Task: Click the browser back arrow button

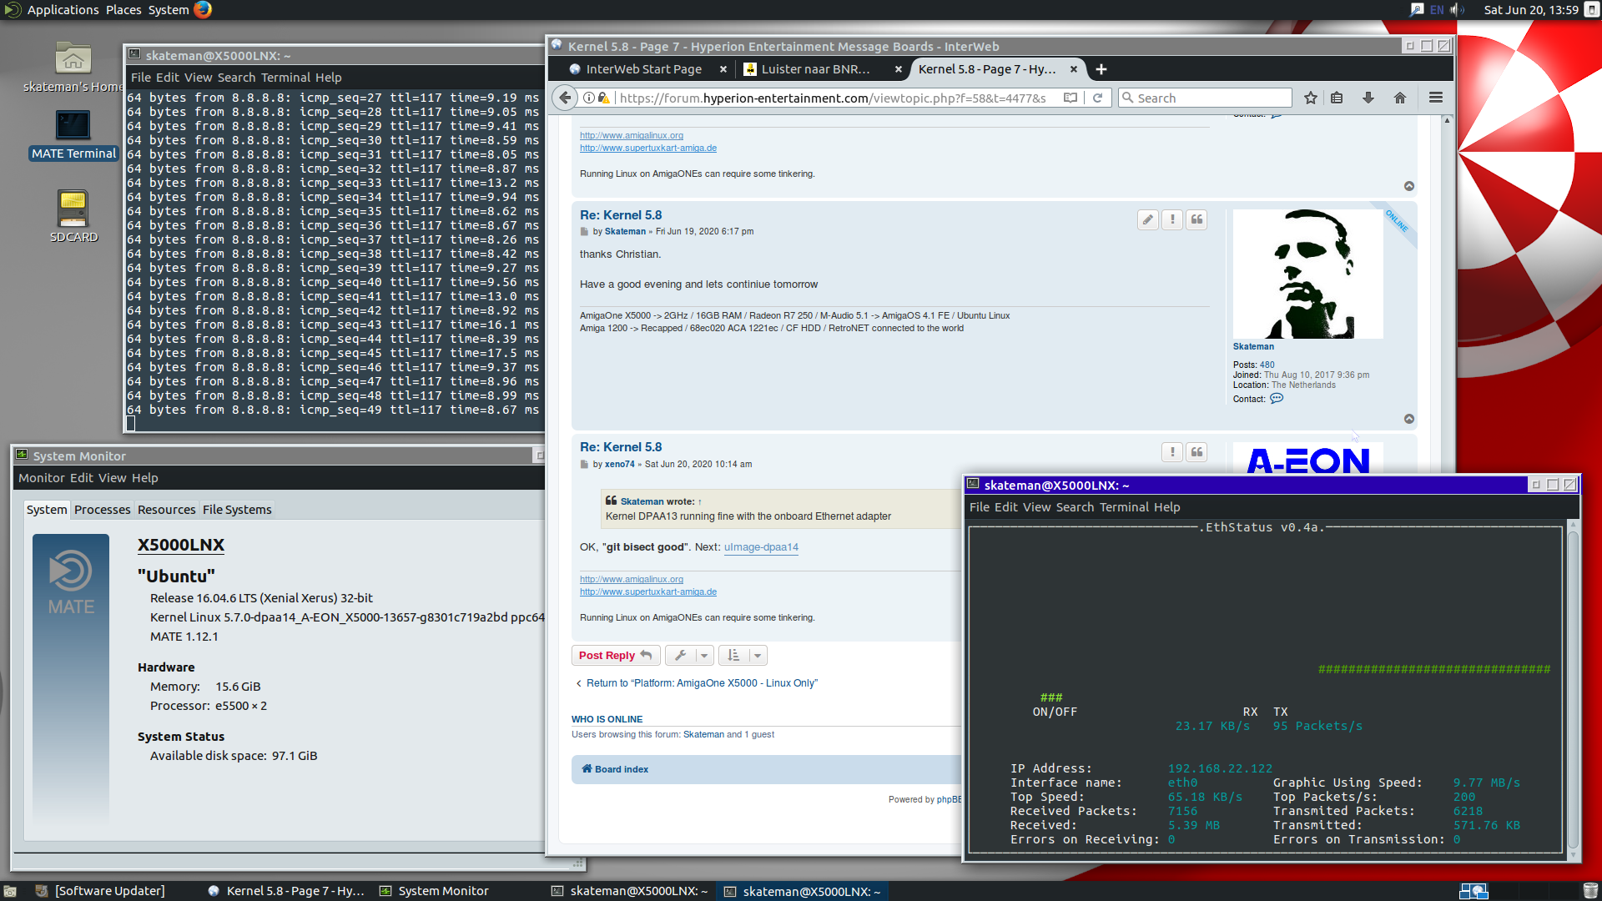Action: point(566,98)
